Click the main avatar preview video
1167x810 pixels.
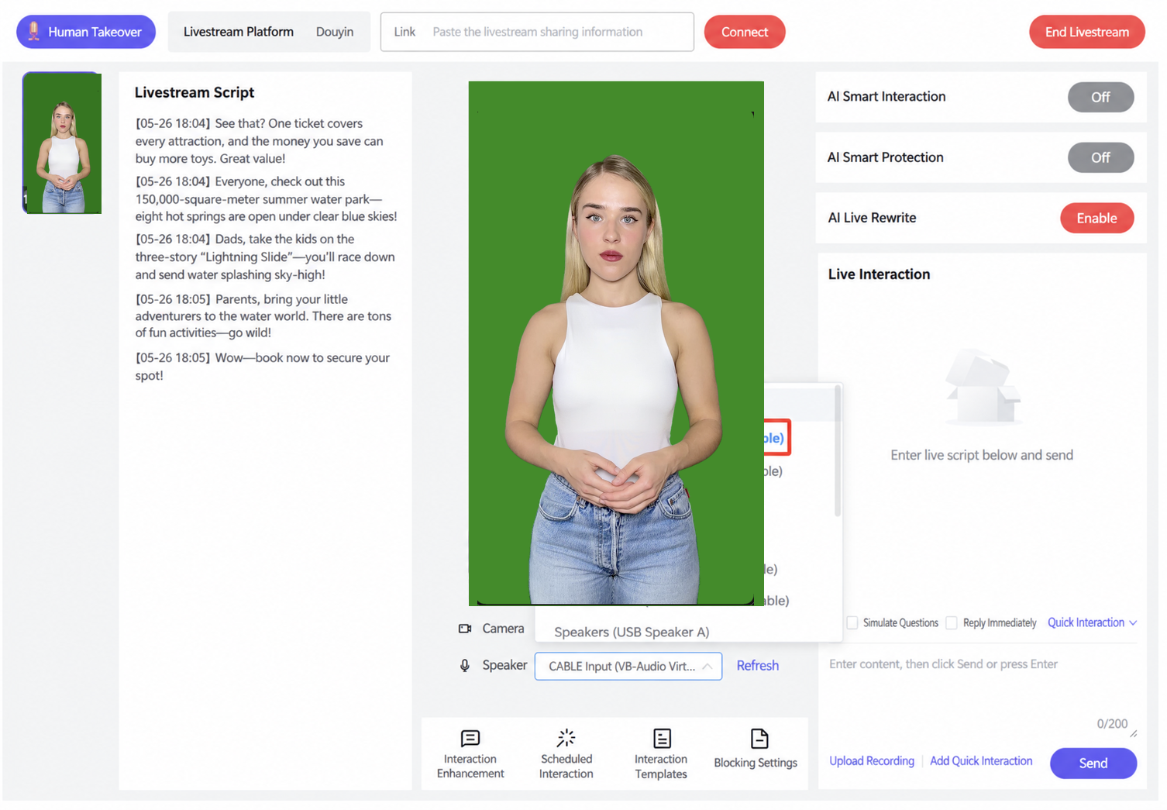[616, 343]
